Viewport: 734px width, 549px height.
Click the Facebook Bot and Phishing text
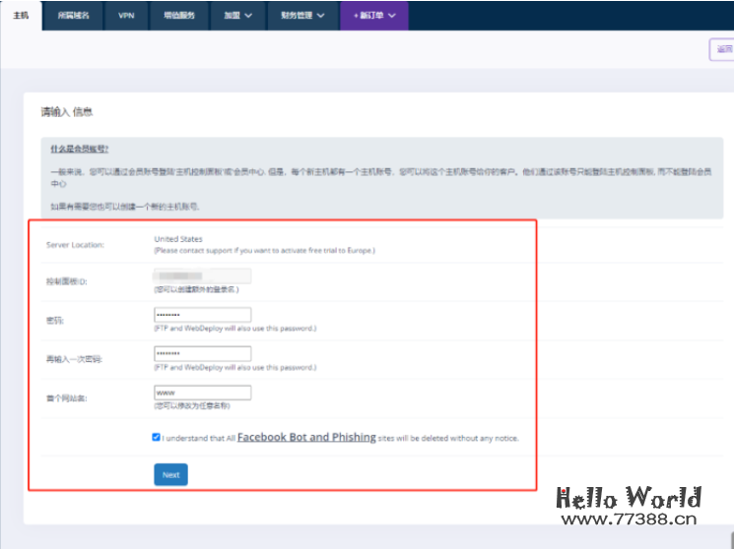306,438
